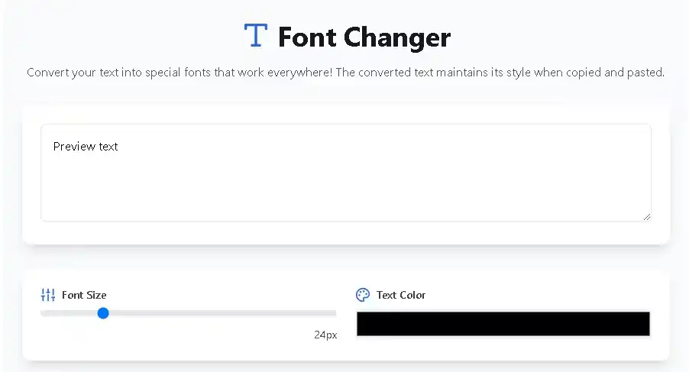This screenshot has height=372, width=689.
Task: Click the description text below the title
Action: pos(345,73)
